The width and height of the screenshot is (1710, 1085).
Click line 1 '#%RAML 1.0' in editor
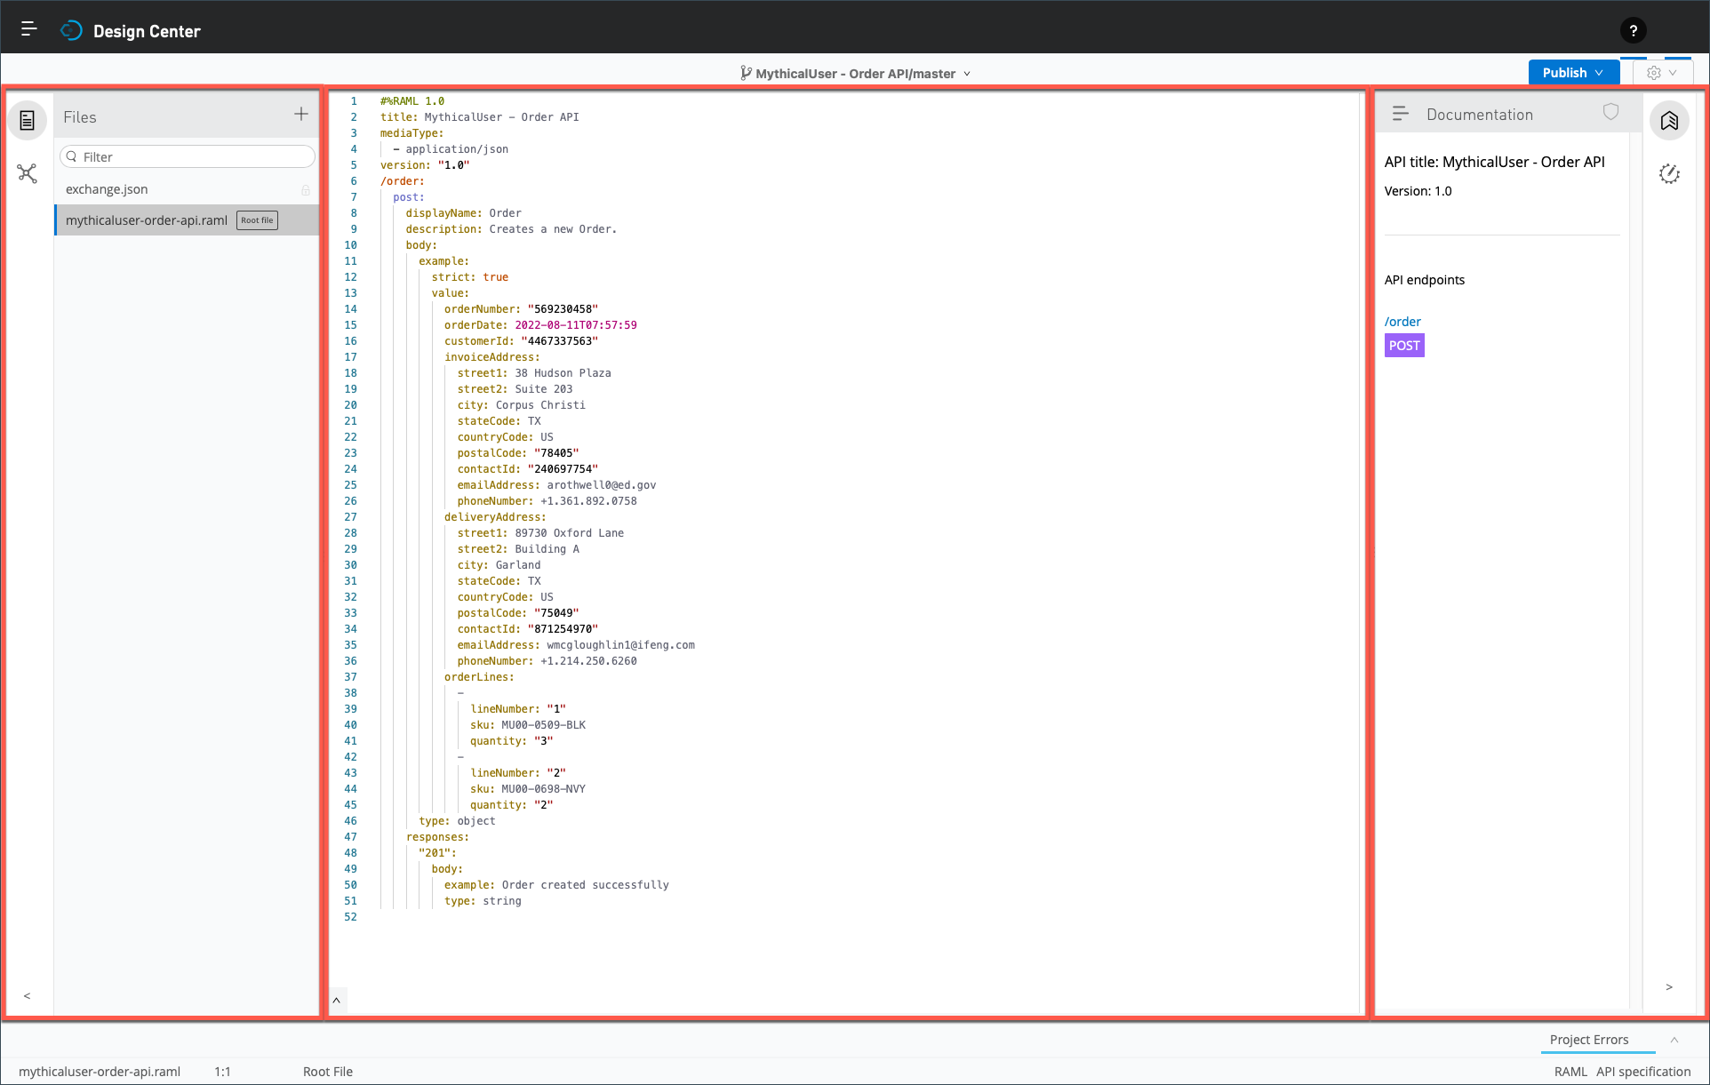(412, 101)
